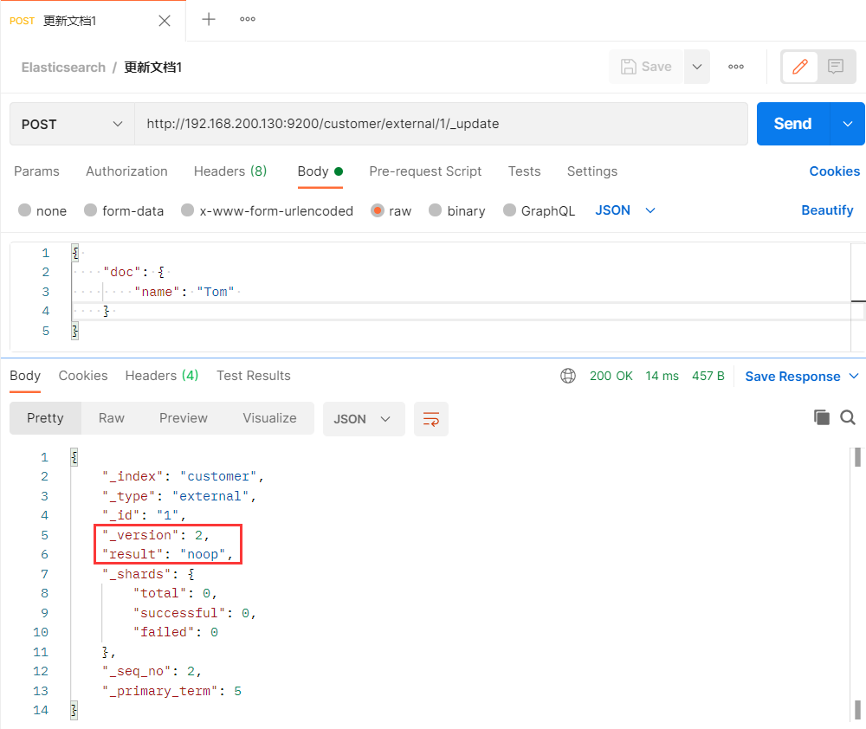Open the request body JSON format dropdown
The height and width of the screenshot is (729, 866).
624,210
